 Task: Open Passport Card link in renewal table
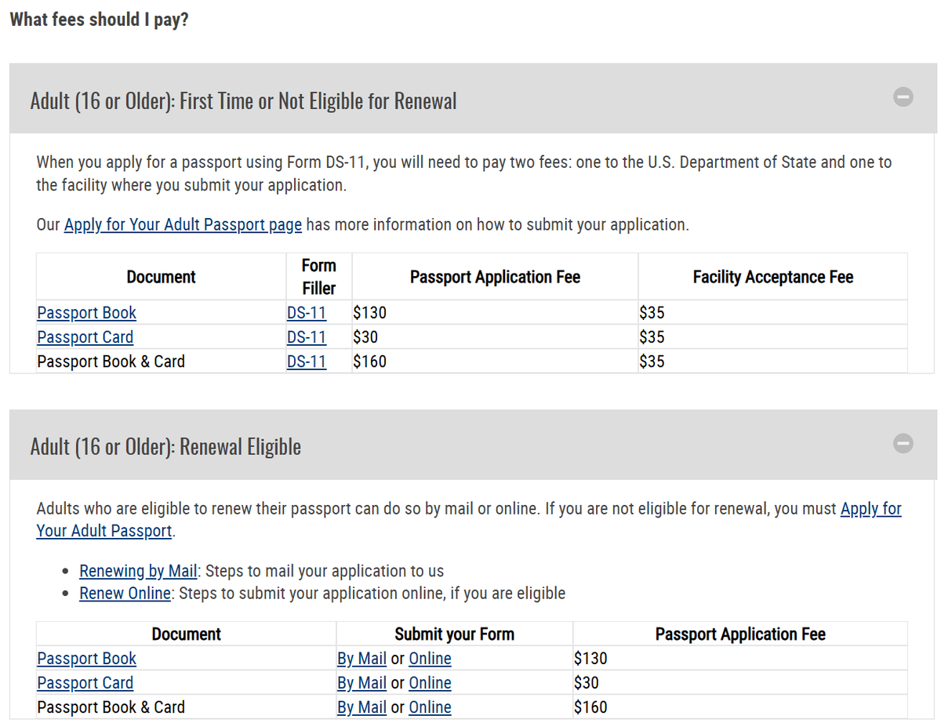coord(85,683)
